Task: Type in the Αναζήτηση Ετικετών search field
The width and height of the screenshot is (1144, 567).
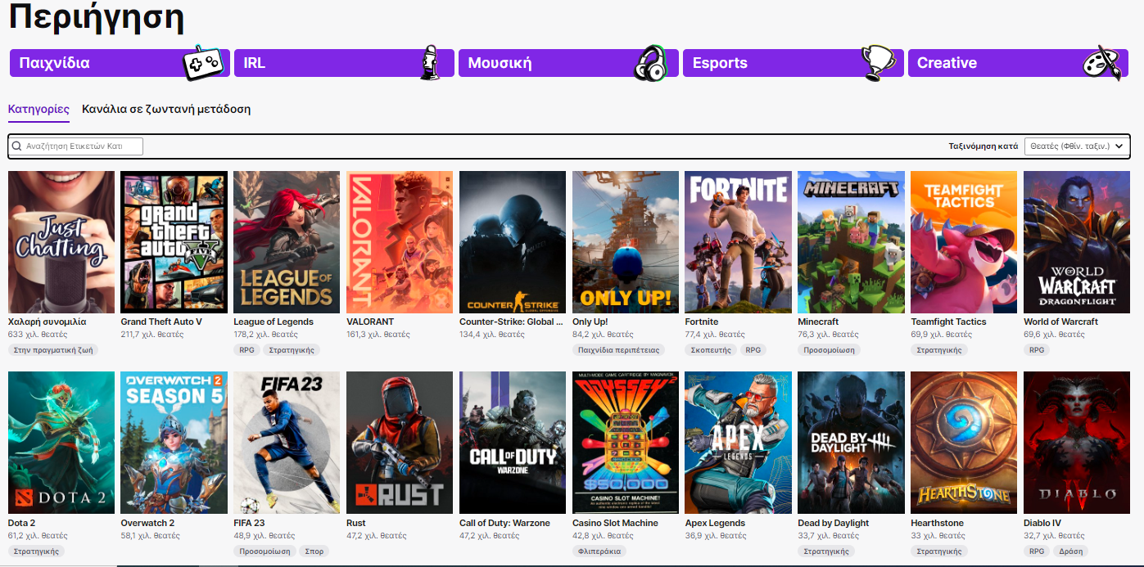Action: tap(82, 146)
